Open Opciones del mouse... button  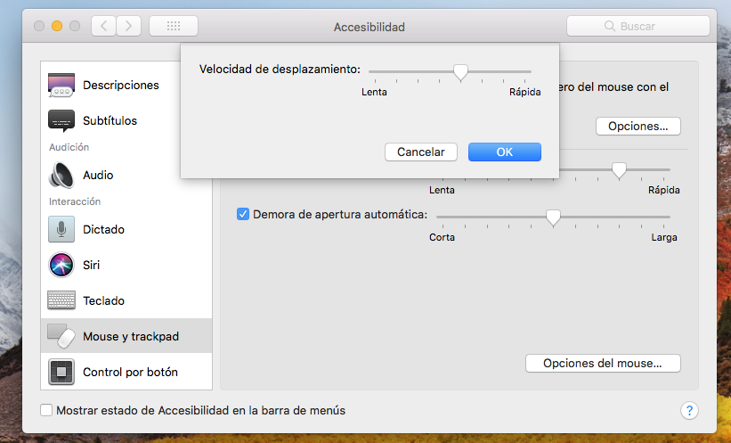tap(602, 364)
